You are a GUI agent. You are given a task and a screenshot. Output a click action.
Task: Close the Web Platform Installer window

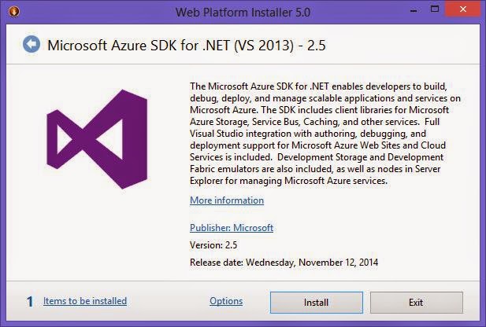(x=463, y=9)
